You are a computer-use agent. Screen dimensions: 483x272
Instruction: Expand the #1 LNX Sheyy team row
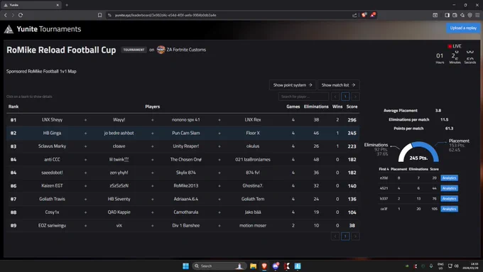coord(183,120)
